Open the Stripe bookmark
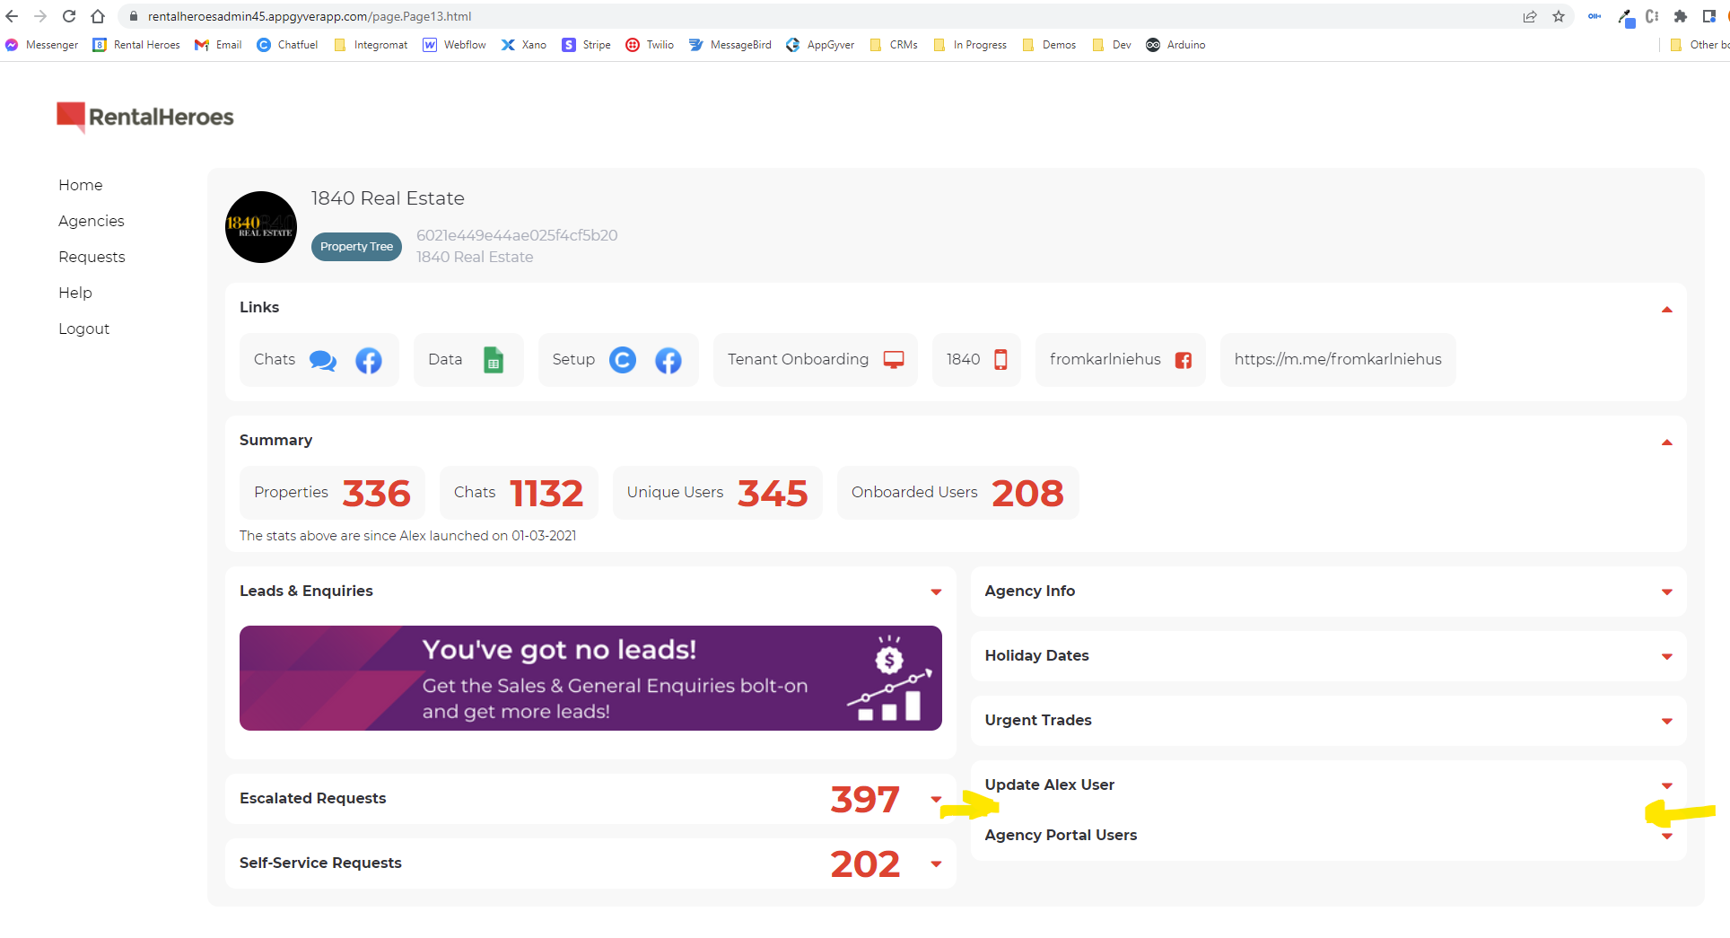This screenshot has height=938, width=1730. tap(586, 45)
